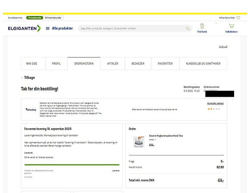The width and height of the screenshot is (248, 193).
Task: Open the Find butik location icon
Action: (x=202, y=26)
